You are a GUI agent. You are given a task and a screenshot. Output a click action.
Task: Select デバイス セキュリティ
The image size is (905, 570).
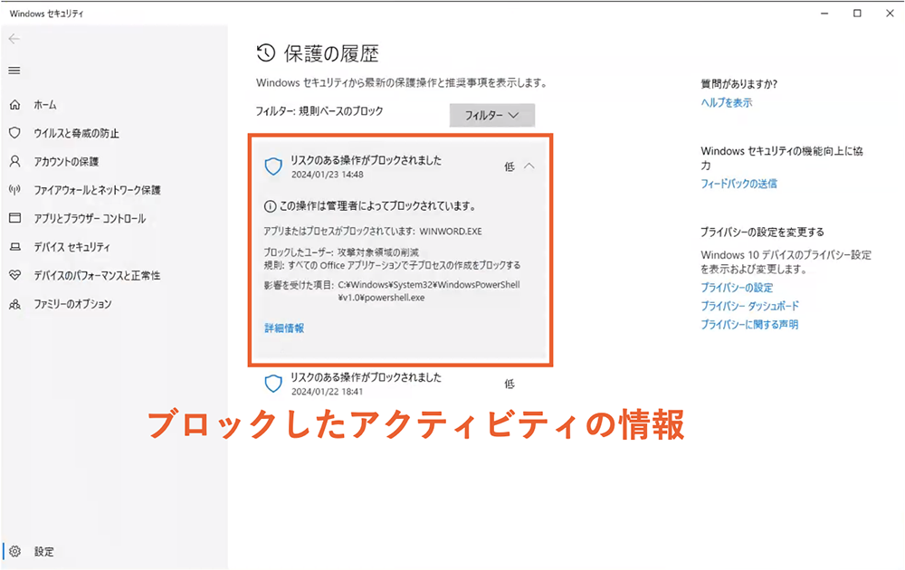pos(71,247)
